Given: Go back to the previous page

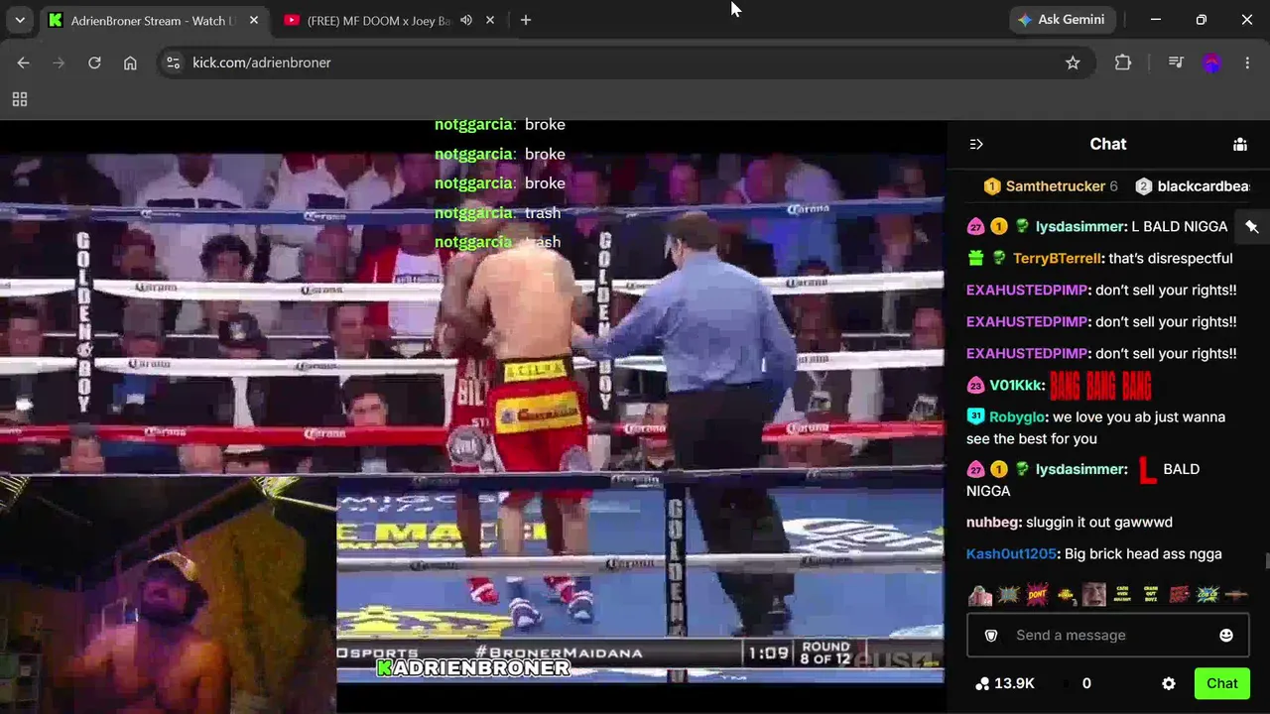Looking at the screenshot, I should coord(23,62).
